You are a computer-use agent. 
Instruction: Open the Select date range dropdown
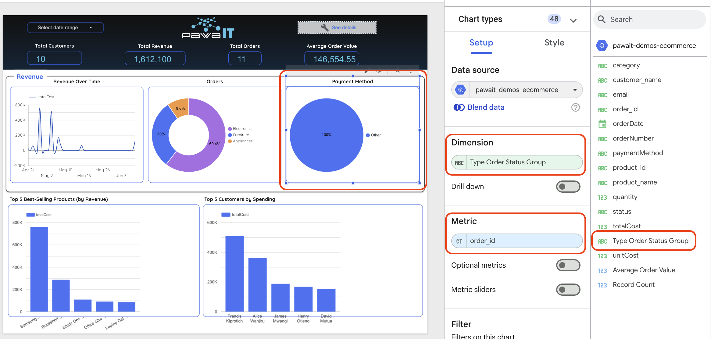click(65, 27)
